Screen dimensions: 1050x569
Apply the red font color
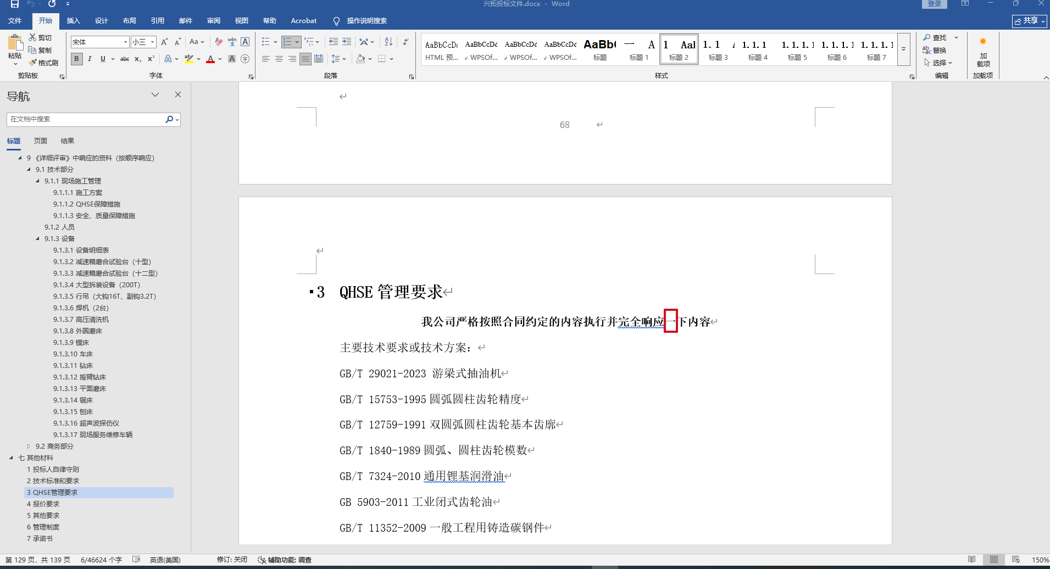(x=210, y=59)
